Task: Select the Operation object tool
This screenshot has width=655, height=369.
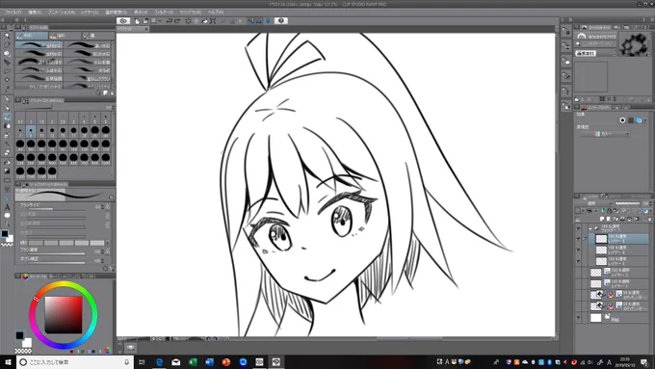Action: pyautogui.click(x=7, y=54)
